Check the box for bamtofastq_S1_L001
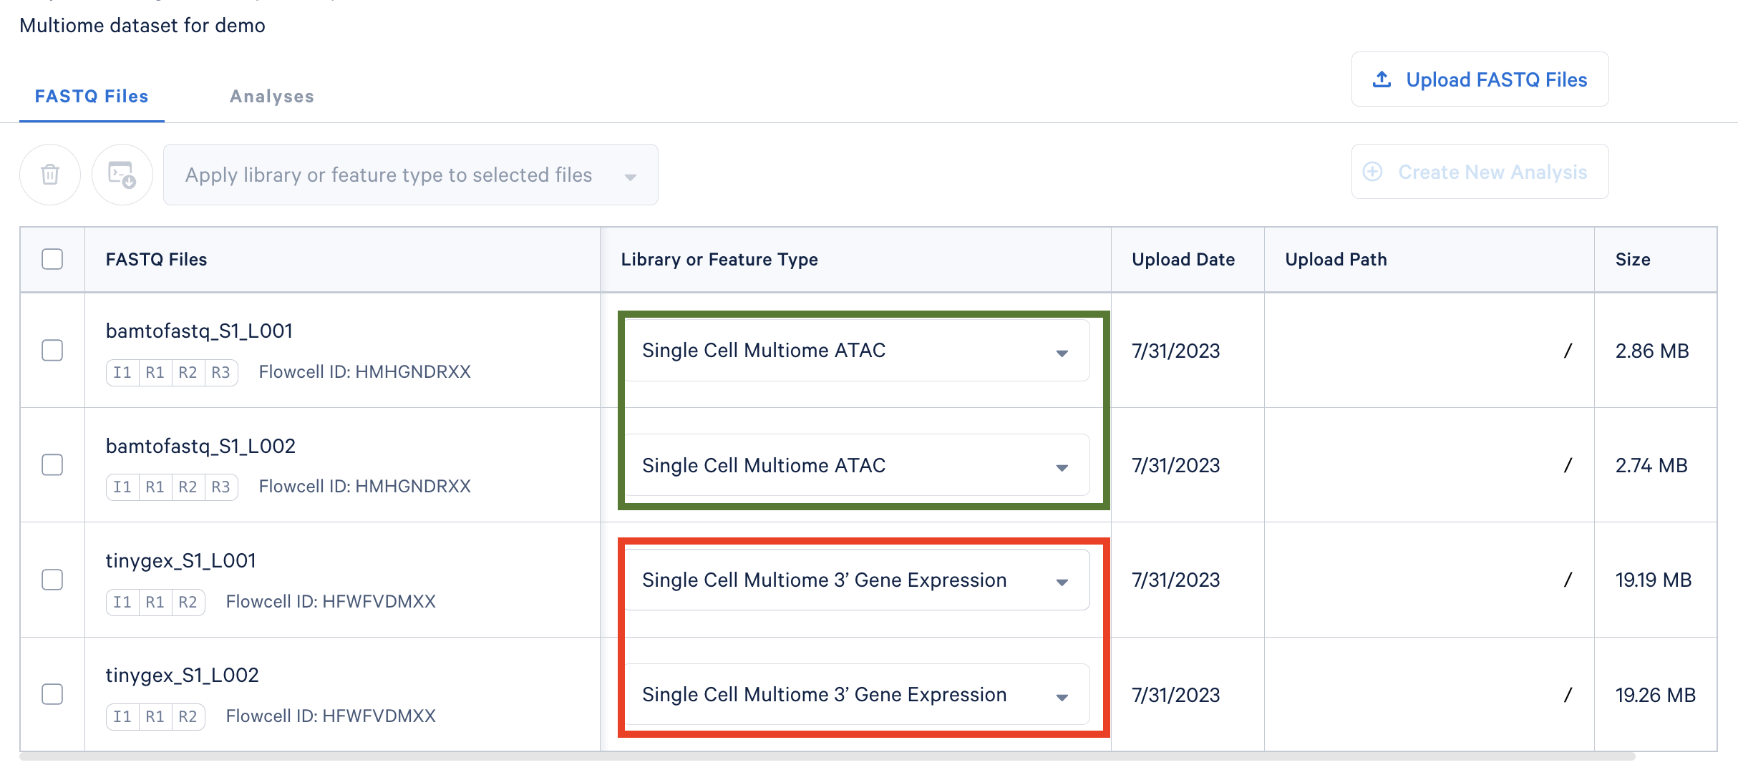 (52, 351)
